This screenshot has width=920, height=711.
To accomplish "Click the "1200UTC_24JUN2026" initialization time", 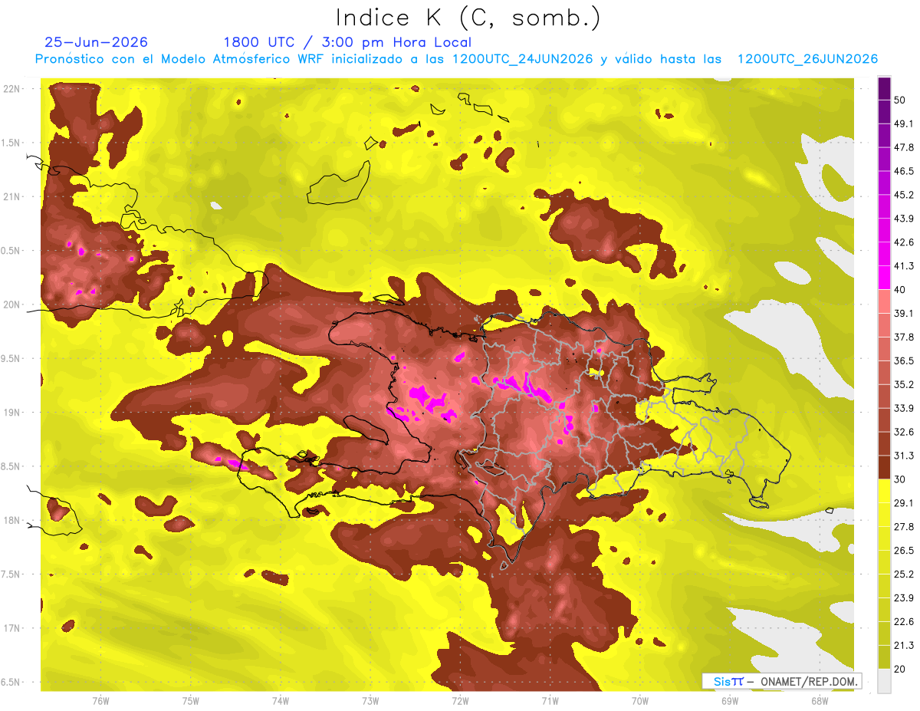I will tap(523, 59).
